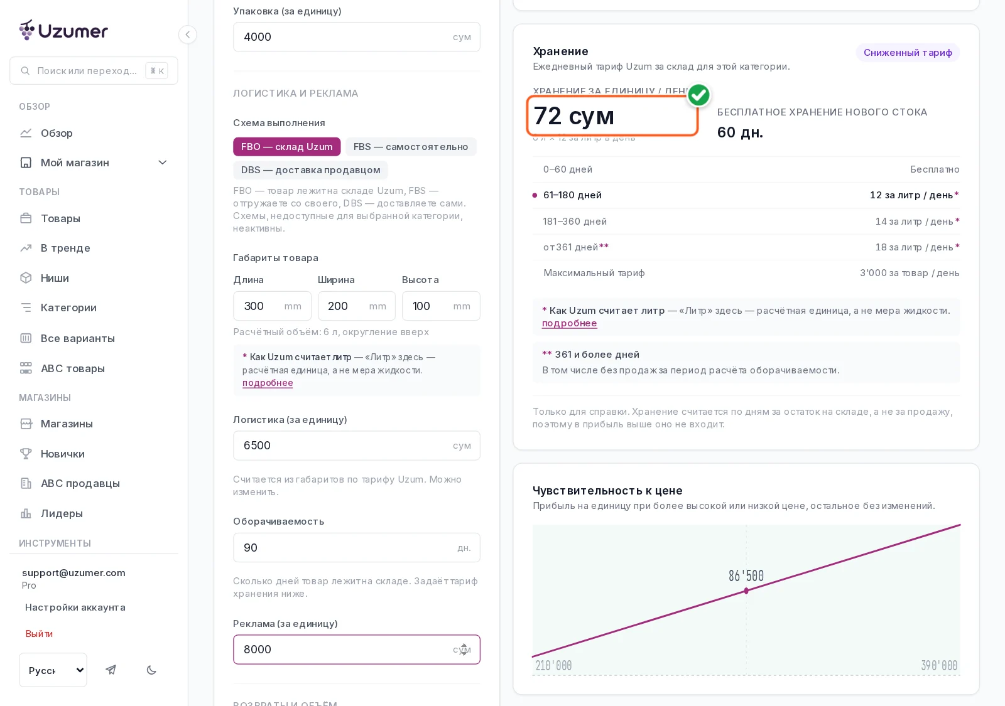Viewport: 1005px width, 706px height.
Task: Click the ABC товары grid icon
Action: point(26,368)
